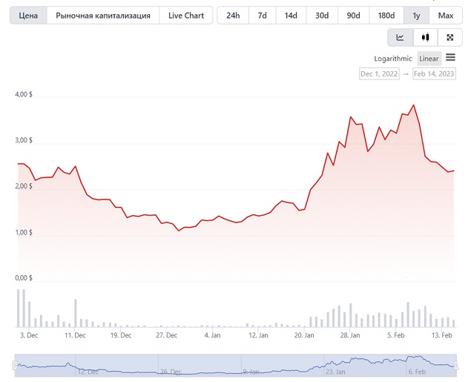Select the 24h time range

[x=233, y=16]
